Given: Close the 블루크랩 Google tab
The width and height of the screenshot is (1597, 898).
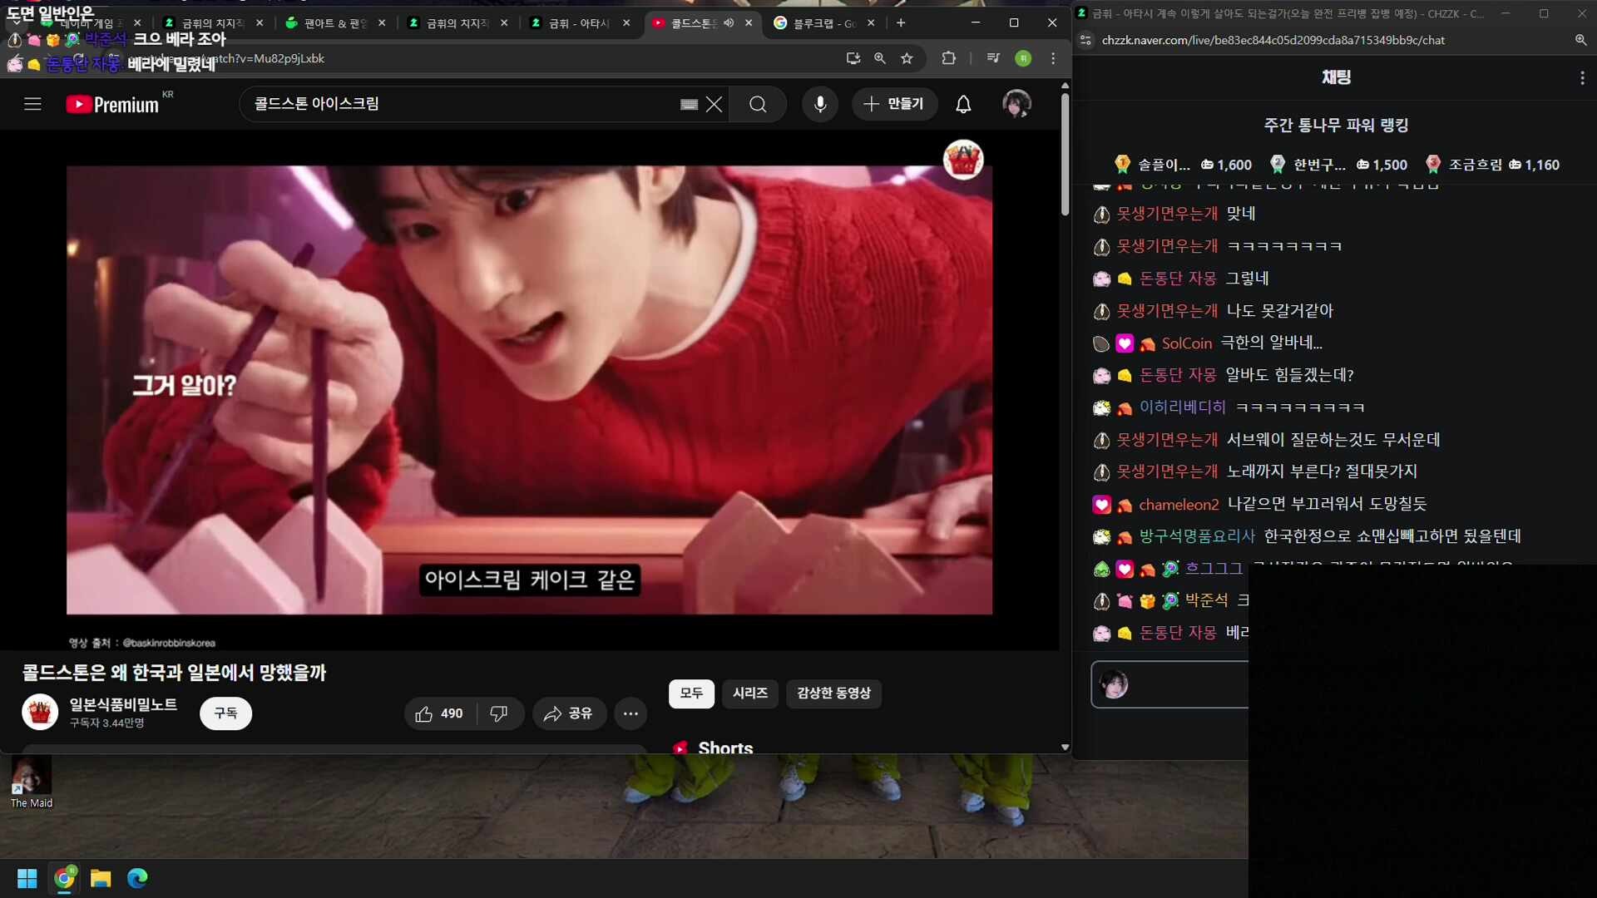Looking at the screenshot, I should coord(871,23).
